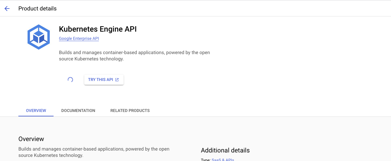The width and height of the screenshot is (391, 161).
Task: Switch to the OVERVIEW tab
Action: click(36, 111)
